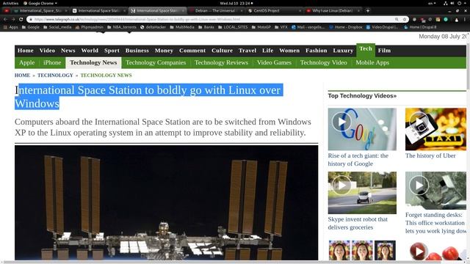
Task: Open the Banks bookmarks folder
Action: pyautogui.click(x=206, y=27)
